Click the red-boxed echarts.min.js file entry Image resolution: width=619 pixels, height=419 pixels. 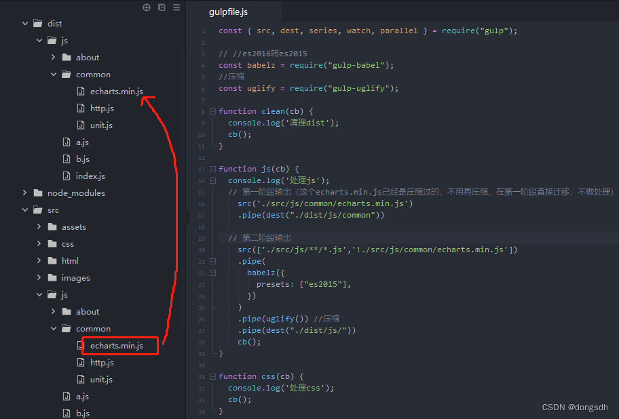click(x=120, y=345)
